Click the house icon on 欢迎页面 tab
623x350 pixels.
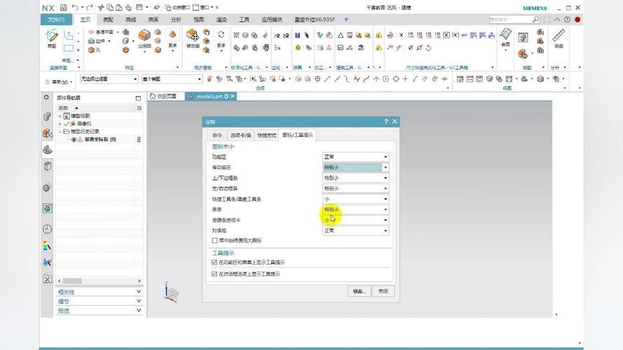(153, 96)
